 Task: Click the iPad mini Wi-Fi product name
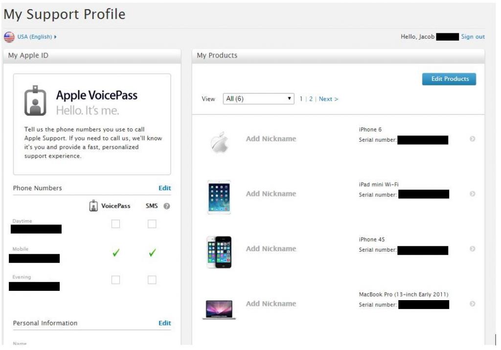click(379, 185)
